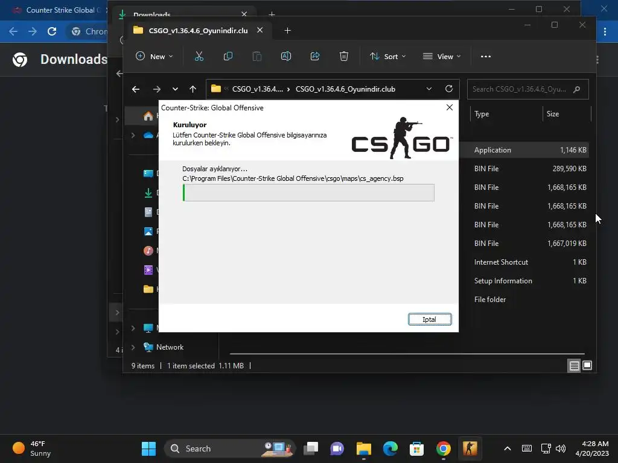Select the CSGO_v1.36.4.6_Oyunindir.clu Explorer tab
Viewport: 618px width, 463px height.
tap(198, 31)
